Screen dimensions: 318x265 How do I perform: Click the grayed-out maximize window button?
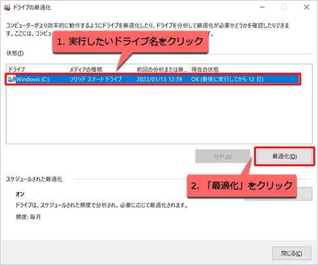pos(284,8)
